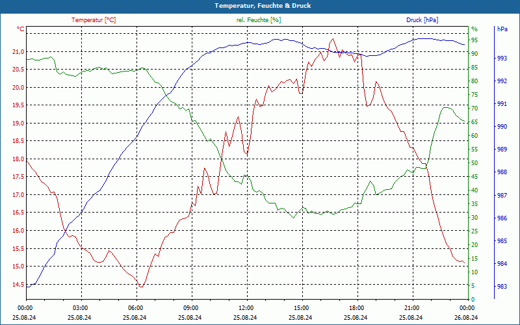The height and width of the screenshot is (325, 520).
Task: Click the green "55" humidity axis value
Action: 474,149
